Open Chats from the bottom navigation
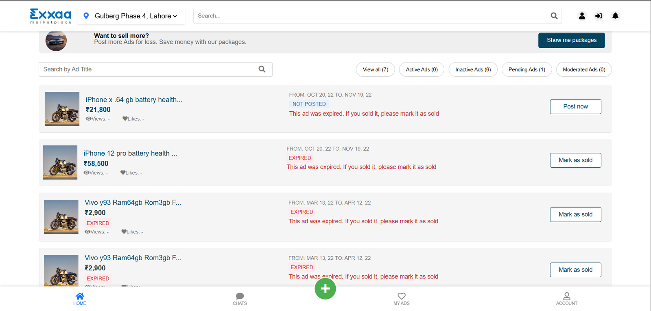This screenshot has width=651, height=311. (240, 298)
